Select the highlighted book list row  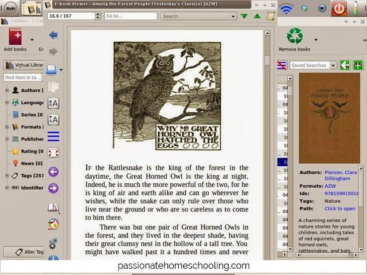pyautogui.click(x=283, y=162)
